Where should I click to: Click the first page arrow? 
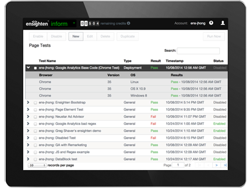[199, 165]
